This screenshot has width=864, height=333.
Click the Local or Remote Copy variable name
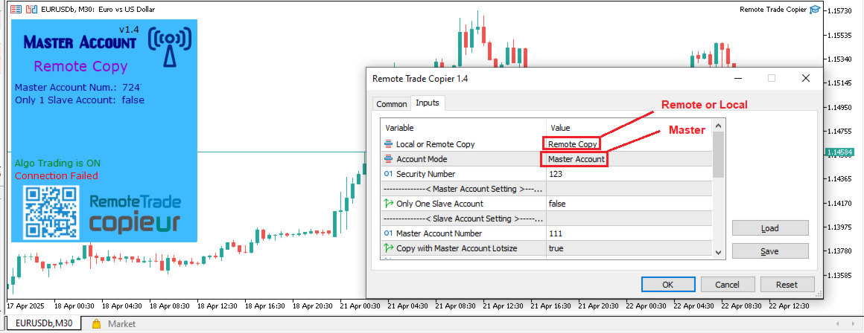click(435, 144)
